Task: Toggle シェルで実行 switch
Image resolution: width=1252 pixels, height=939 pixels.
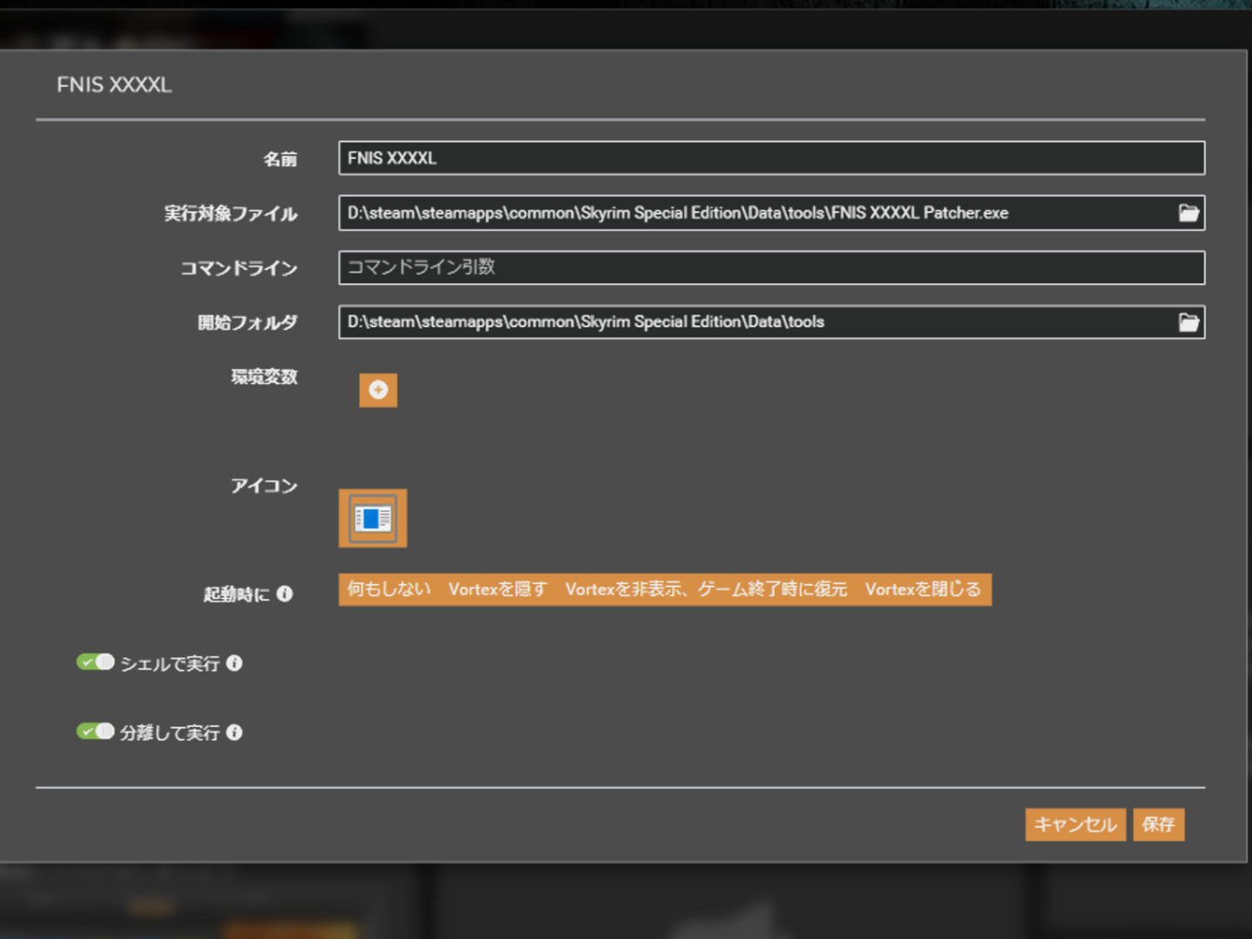Action: (x=96, y=663)
